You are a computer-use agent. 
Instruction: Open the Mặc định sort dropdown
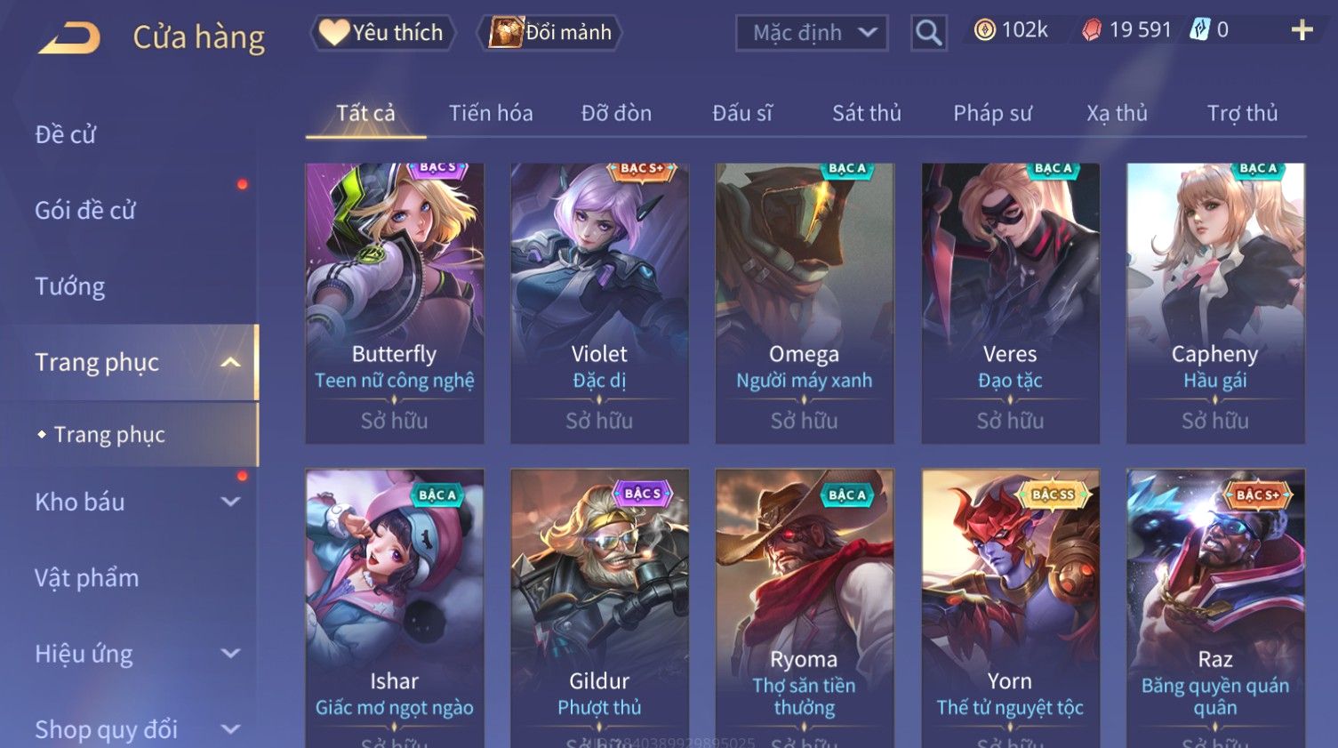(812, 33)
